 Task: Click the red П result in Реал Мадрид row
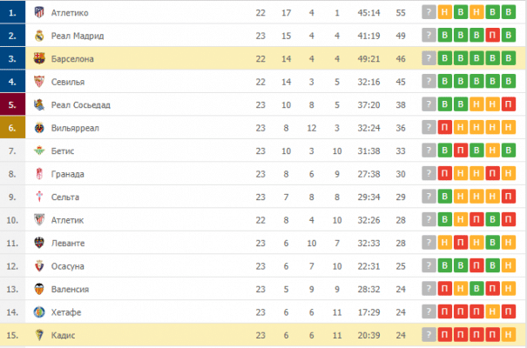492,36
